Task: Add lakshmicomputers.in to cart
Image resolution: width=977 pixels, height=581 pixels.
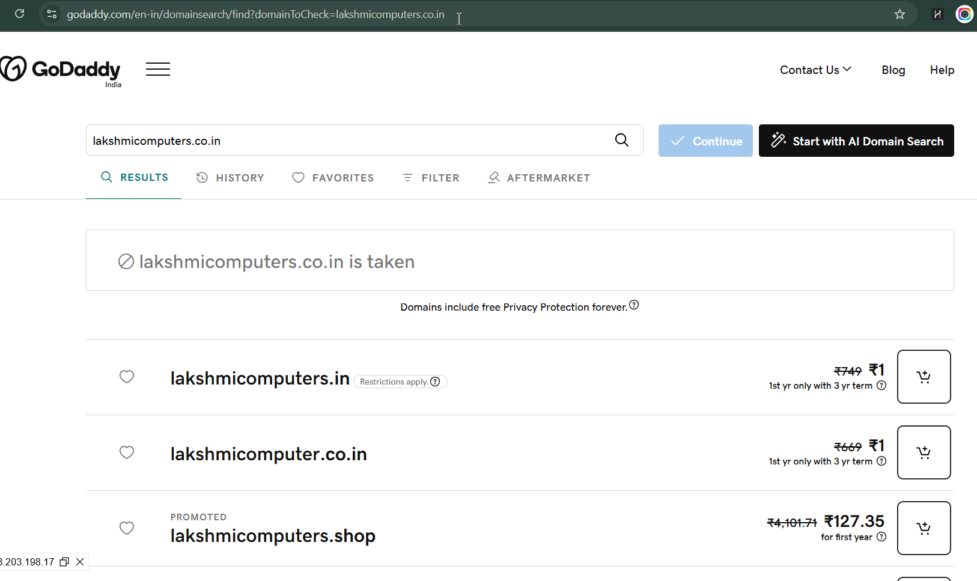Action: coord(923,377)
